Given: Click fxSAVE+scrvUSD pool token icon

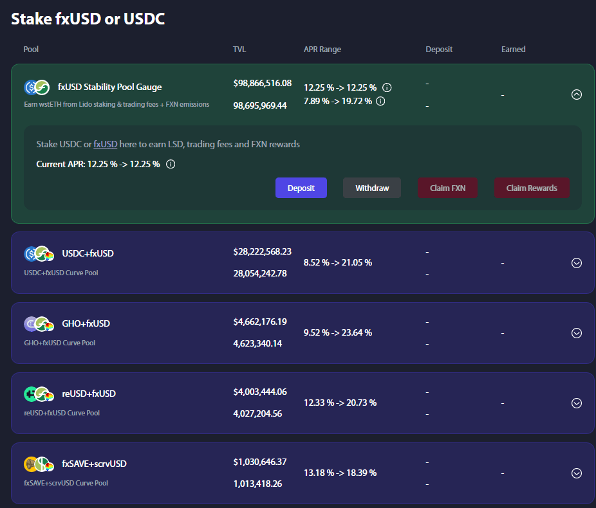Looking at the screenshot, I should tap(39, 464).
